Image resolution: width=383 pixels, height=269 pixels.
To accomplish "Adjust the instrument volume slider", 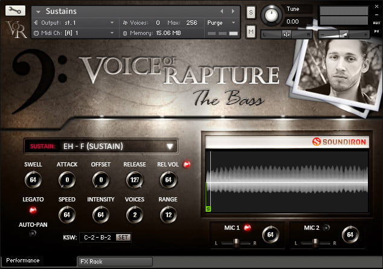I will 344,34.
